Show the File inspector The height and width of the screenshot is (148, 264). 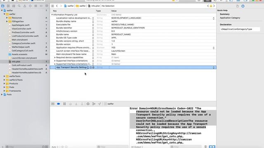click(238, 6)
